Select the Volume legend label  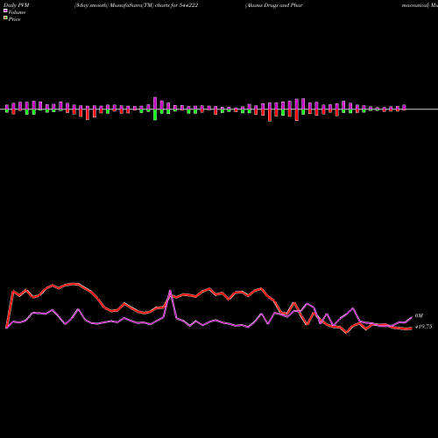tap(17, 12)
